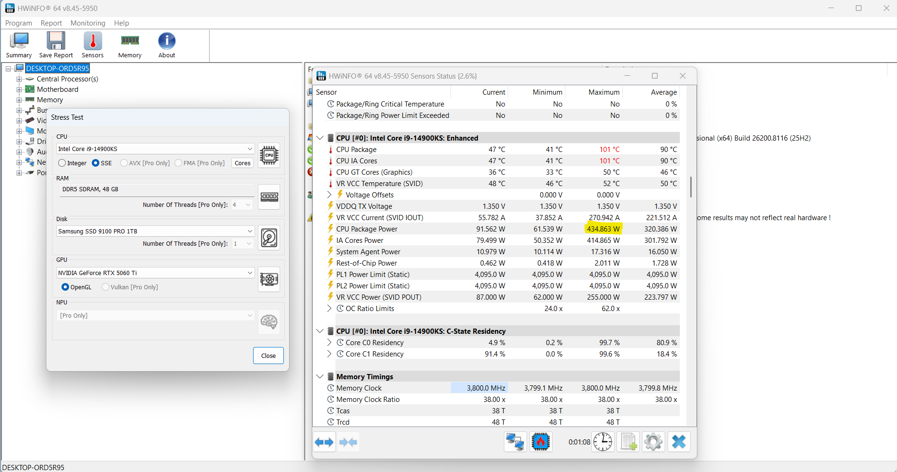The image size is (897, 472).
Task: Select the Integer radio button
Action: click(x=62, y=163)
